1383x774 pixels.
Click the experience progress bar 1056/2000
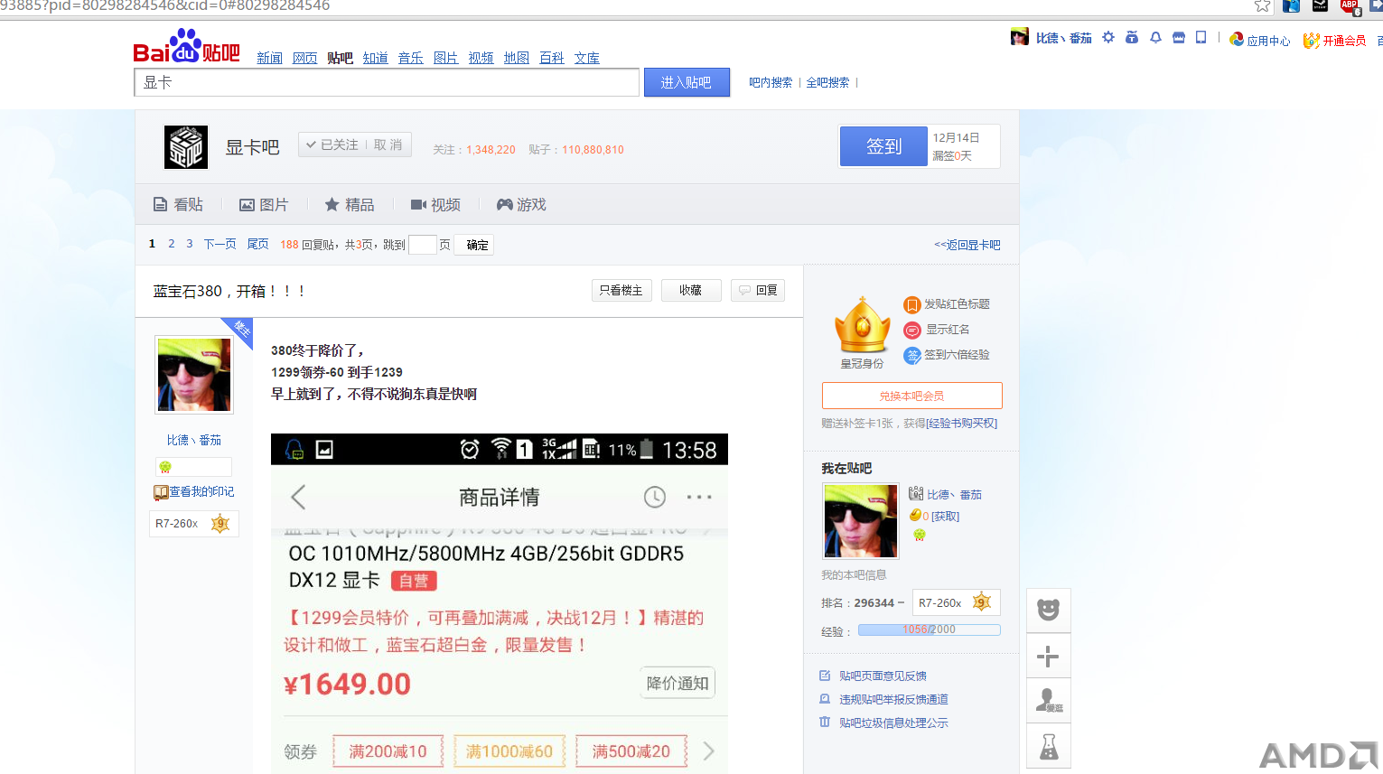coord(929,629)
